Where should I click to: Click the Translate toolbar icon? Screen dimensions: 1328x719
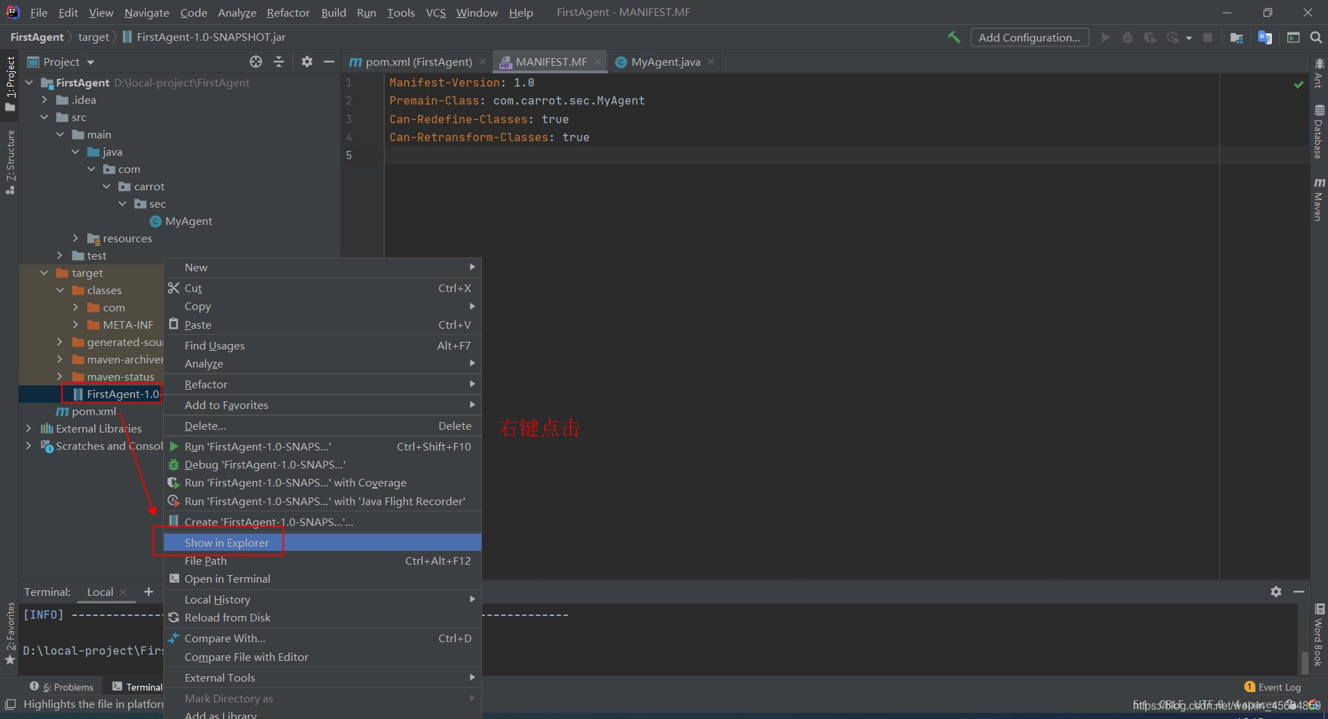1265,37
